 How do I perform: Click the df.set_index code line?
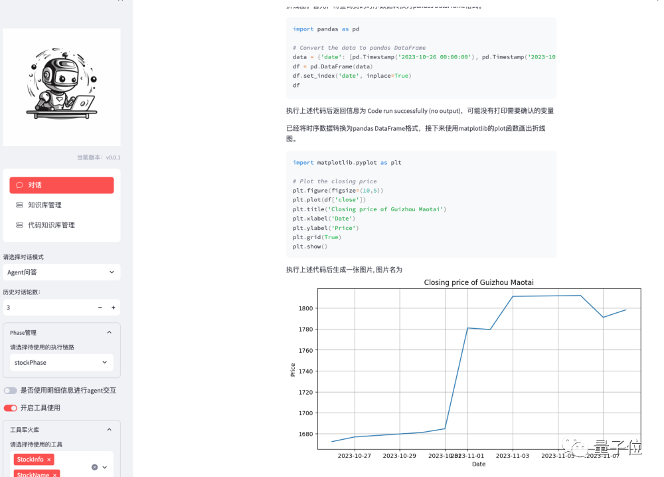tap(352, 76)
